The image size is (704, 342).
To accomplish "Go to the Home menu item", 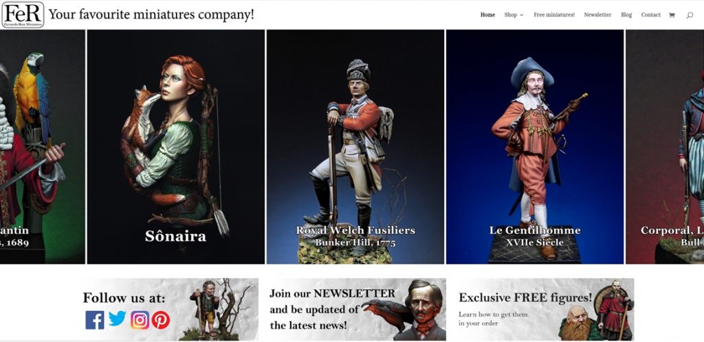I will tap(487, 15).
